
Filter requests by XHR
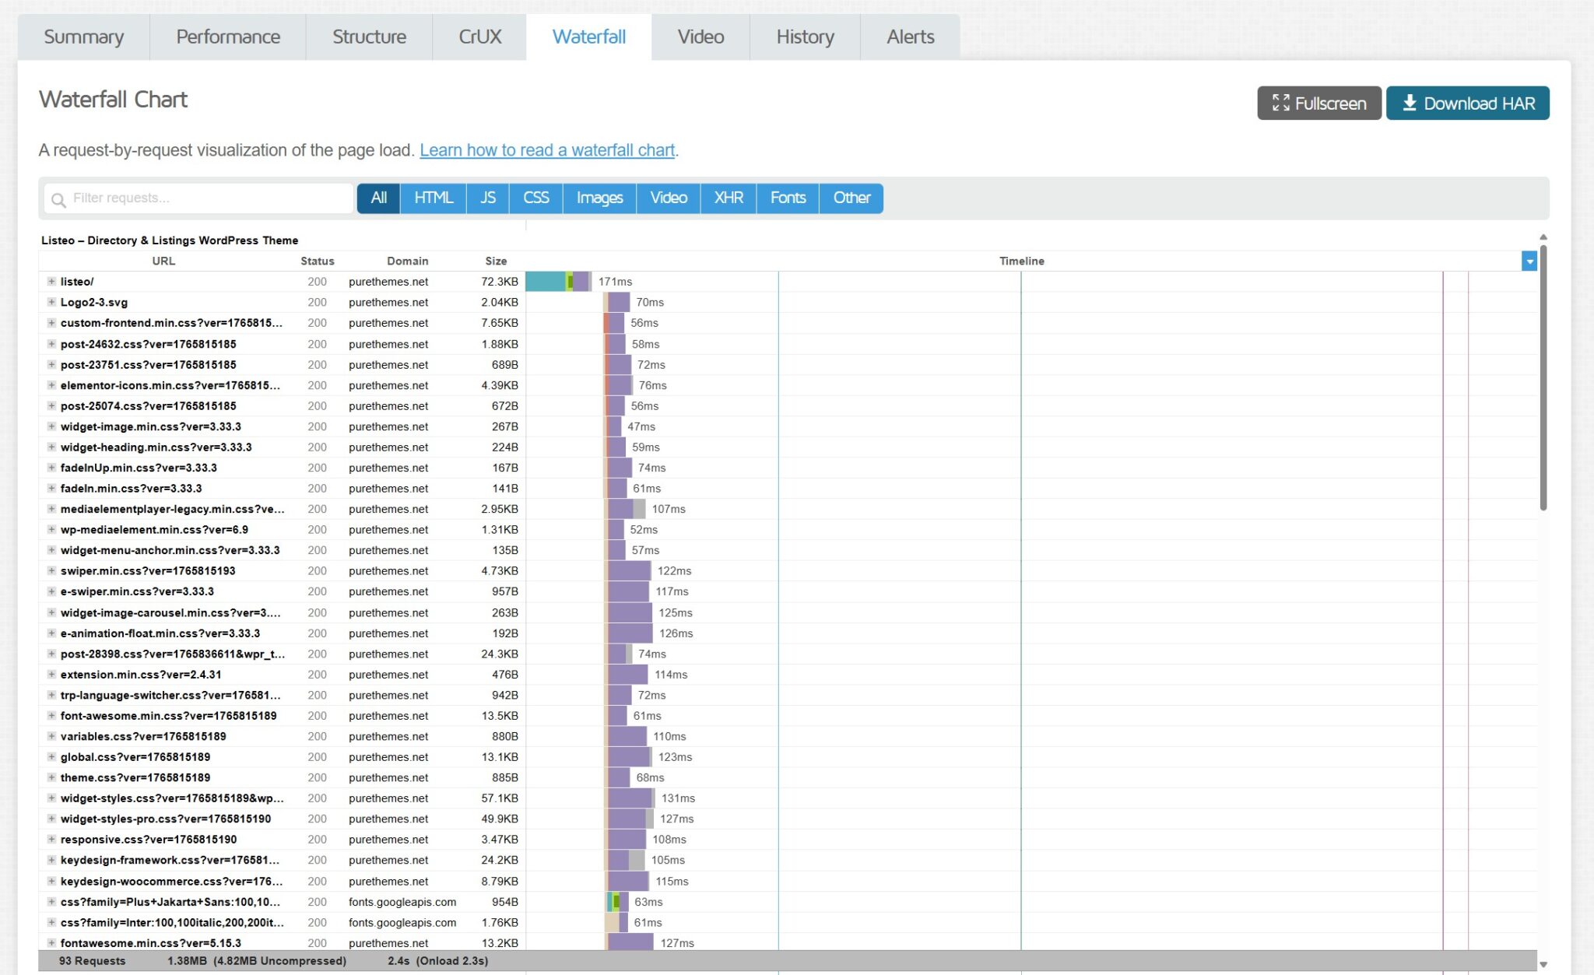[x=729, y=198]
